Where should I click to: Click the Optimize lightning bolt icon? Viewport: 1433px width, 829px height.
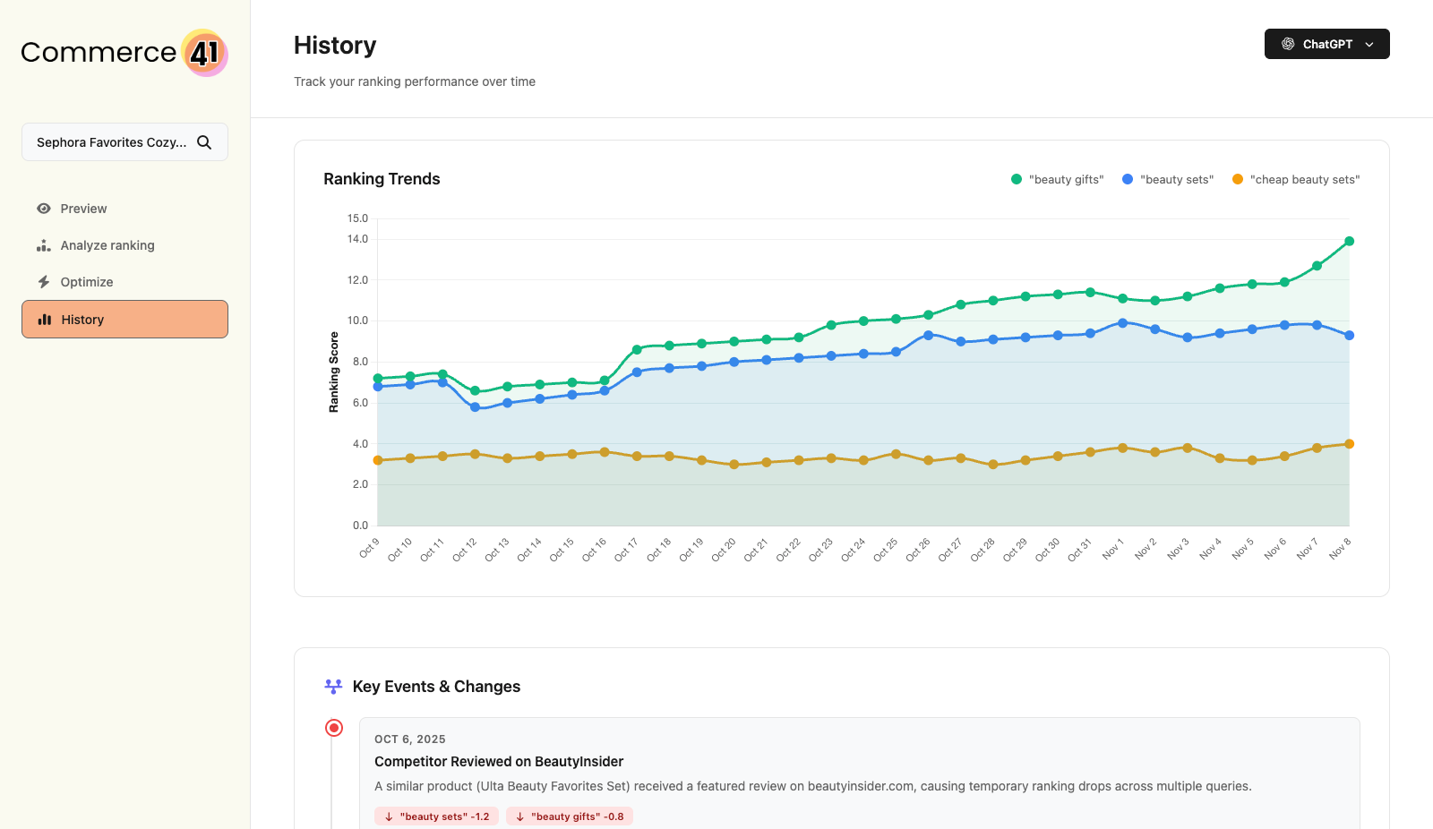[43, 281]
